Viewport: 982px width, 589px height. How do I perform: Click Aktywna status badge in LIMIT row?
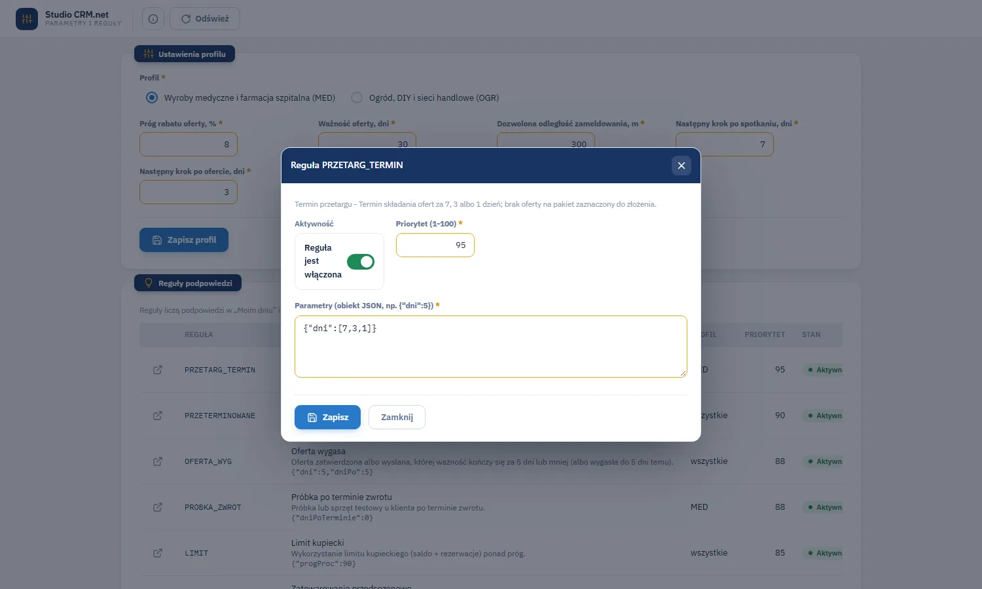pos(824,553)
